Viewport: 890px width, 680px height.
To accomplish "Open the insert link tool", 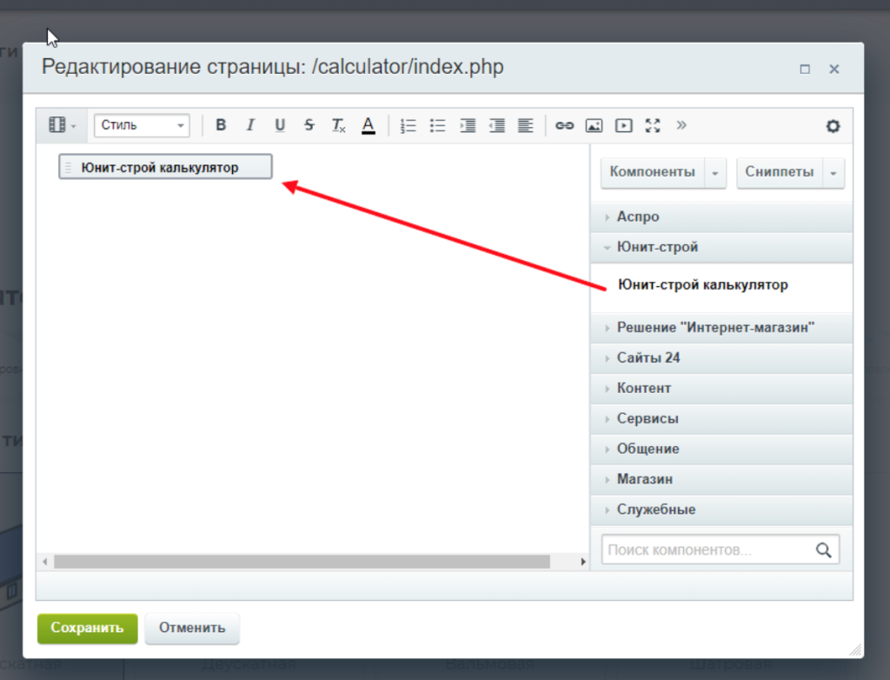I will (x=564, y=124).
